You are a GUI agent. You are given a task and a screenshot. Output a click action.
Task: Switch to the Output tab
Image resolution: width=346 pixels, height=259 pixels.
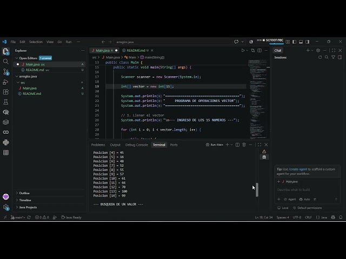pyautogui.click(x=115, y=145)
